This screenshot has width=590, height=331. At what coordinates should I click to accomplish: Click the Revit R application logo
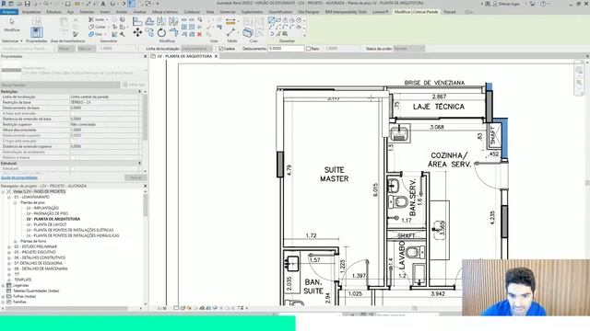(4, 4)
